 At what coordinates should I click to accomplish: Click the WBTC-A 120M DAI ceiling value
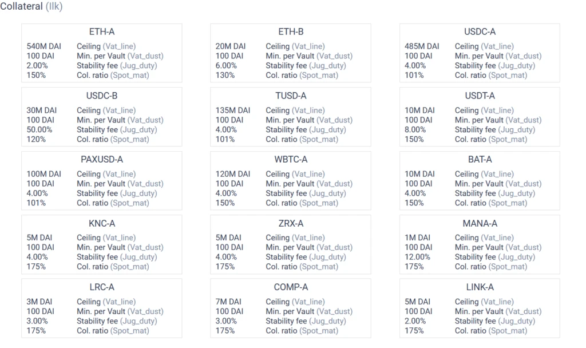point(232,174)
